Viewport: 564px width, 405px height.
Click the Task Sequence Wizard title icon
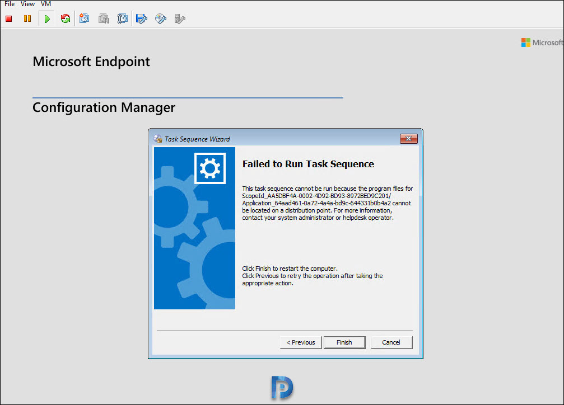(x=158, y=139)
